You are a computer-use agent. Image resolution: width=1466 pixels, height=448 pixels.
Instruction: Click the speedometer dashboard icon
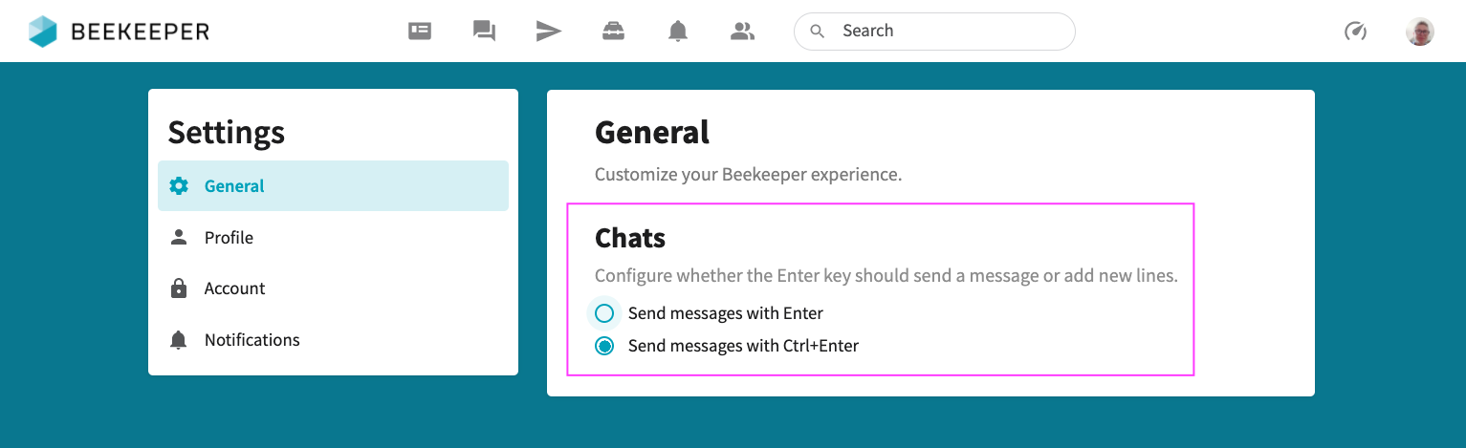1355,32
